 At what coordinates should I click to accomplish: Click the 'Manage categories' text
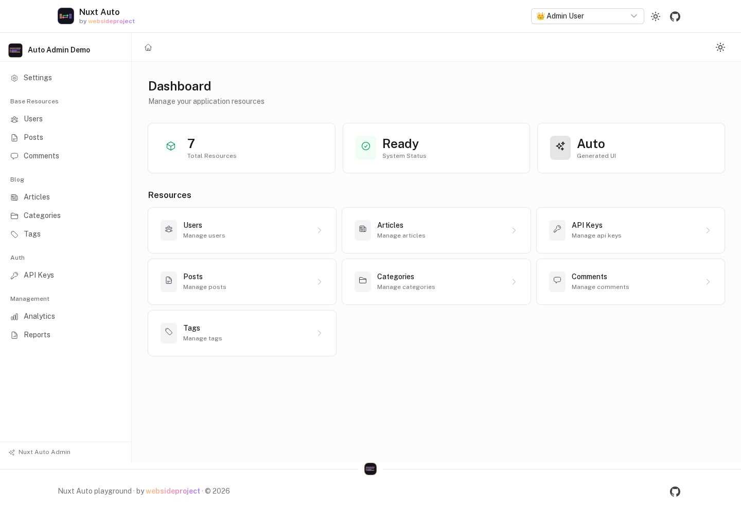(406, 287)
